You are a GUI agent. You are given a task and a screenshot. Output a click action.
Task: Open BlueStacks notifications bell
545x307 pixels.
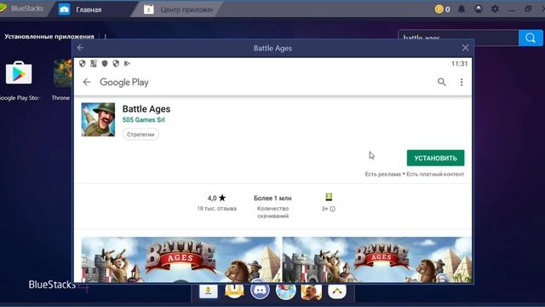point(462,9)
